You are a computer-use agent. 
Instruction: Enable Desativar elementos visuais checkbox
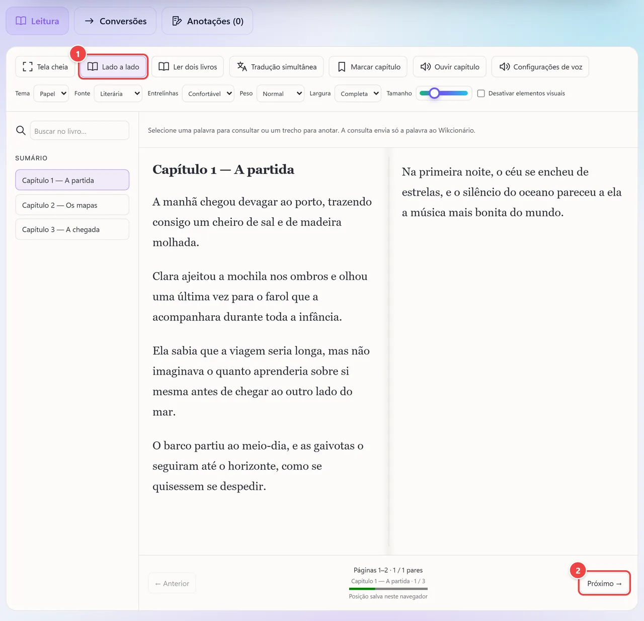click(481, 94)
